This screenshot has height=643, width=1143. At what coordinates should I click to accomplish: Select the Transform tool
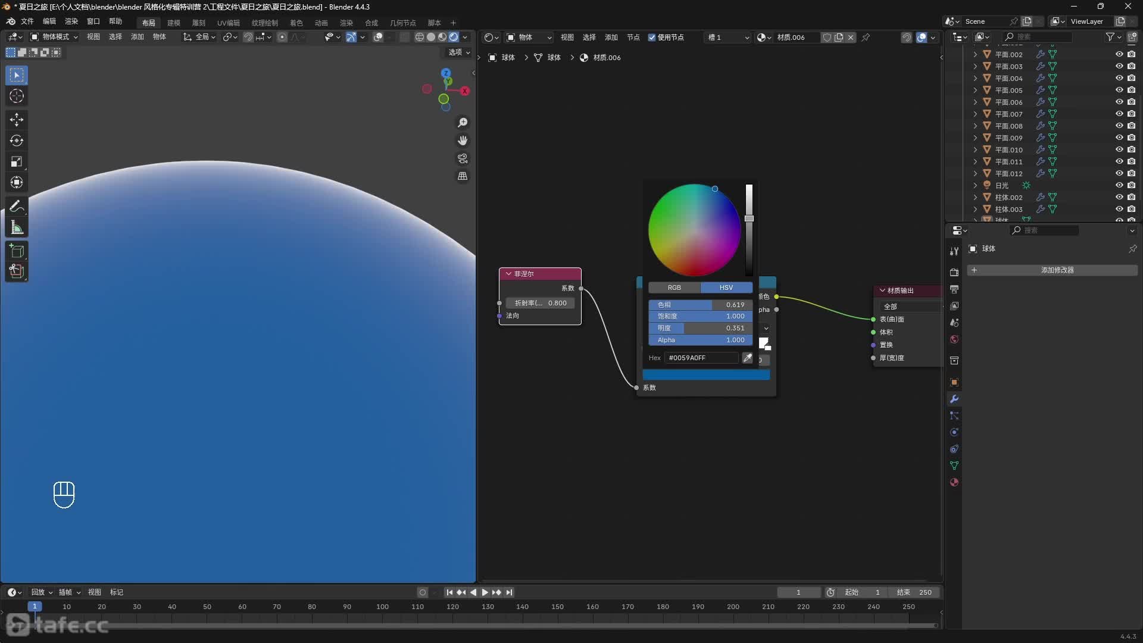pyautogui.click(x=17, y=182)
